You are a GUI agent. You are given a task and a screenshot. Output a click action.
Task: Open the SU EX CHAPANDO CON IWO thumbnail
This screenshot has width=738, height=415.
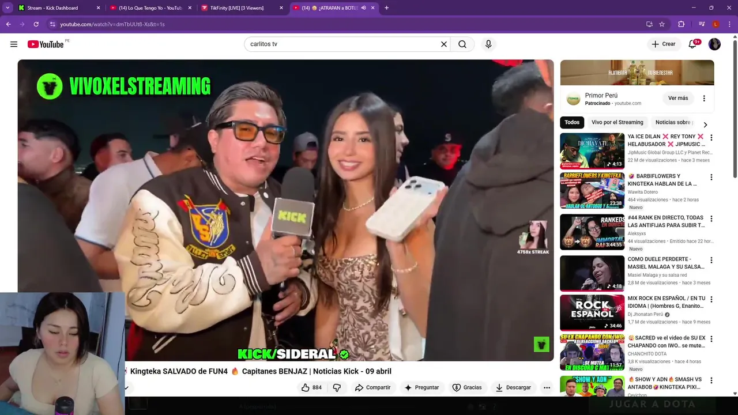(x=592, y=352)
